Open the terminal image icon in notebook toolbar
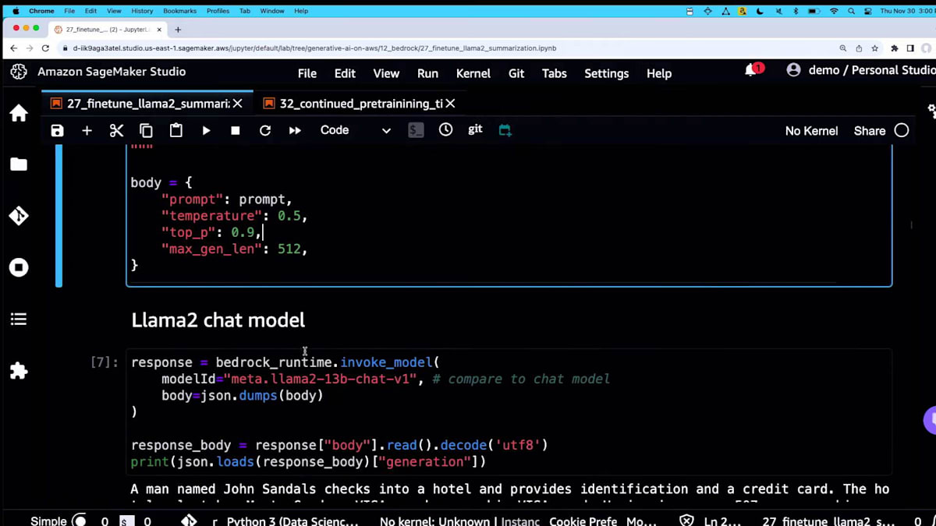The height and width of the screenshot is (526, 936). [x=416, y=130]
